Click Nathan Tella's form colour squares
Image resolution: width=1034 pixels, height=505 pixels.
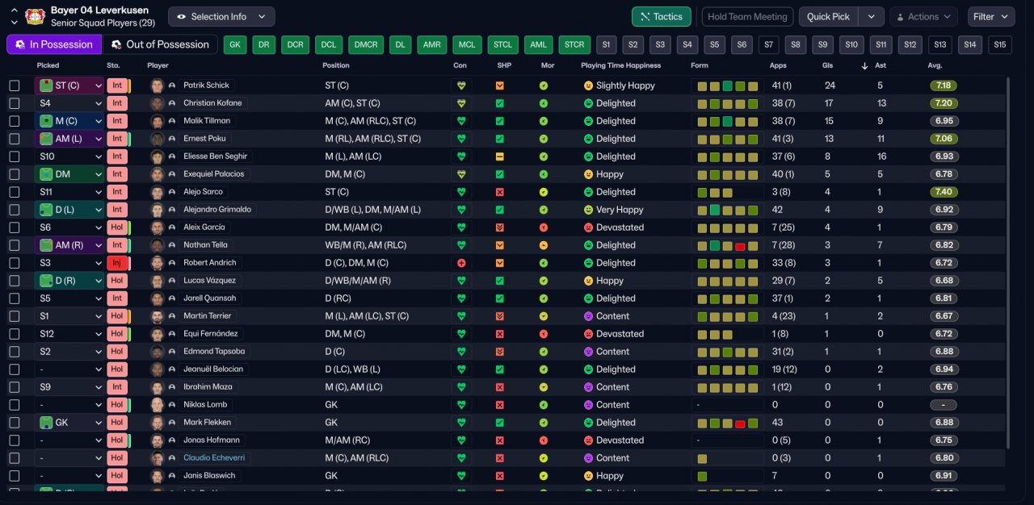pyautogui.click(x=727, y=245)
